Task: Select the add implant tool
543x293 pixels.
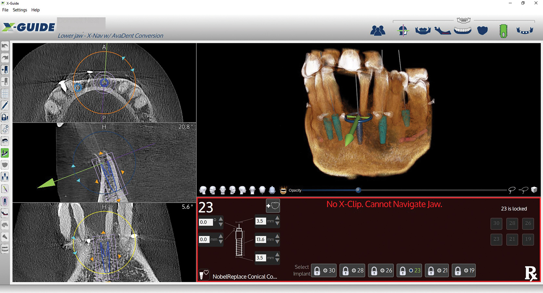Action: point(5,70)
